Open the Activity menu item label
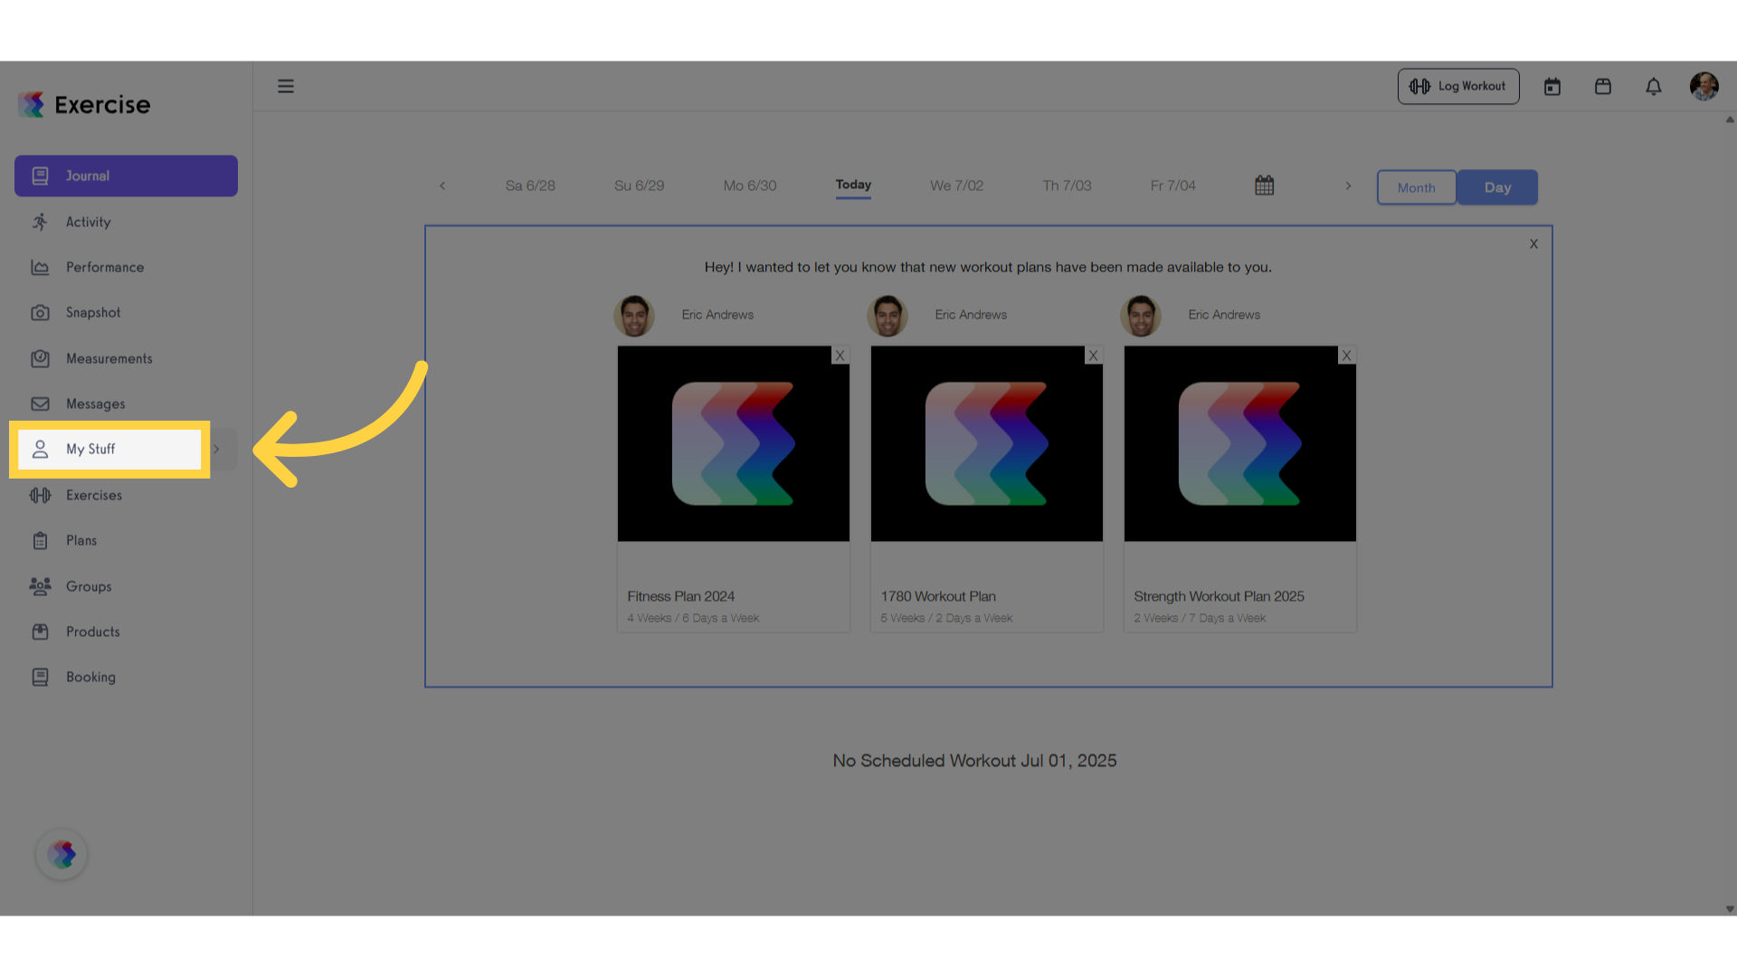The height and width of the screenshot is (977, 1737). click(x=89, y=222)
